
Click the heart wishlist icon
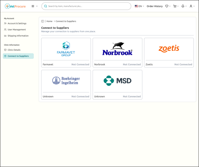coord(167,6)
